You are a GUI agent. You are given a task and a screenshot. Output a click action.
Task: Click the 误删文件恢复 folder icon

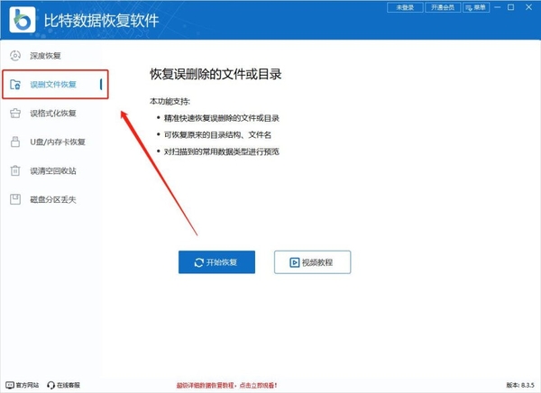click(x=15, y=84)
